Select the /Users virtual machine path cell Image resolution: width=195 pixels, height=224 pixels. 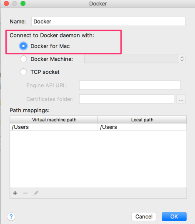click(x=54, y=127)
